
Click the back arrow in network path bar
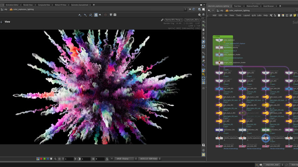[x=209, y=10]
